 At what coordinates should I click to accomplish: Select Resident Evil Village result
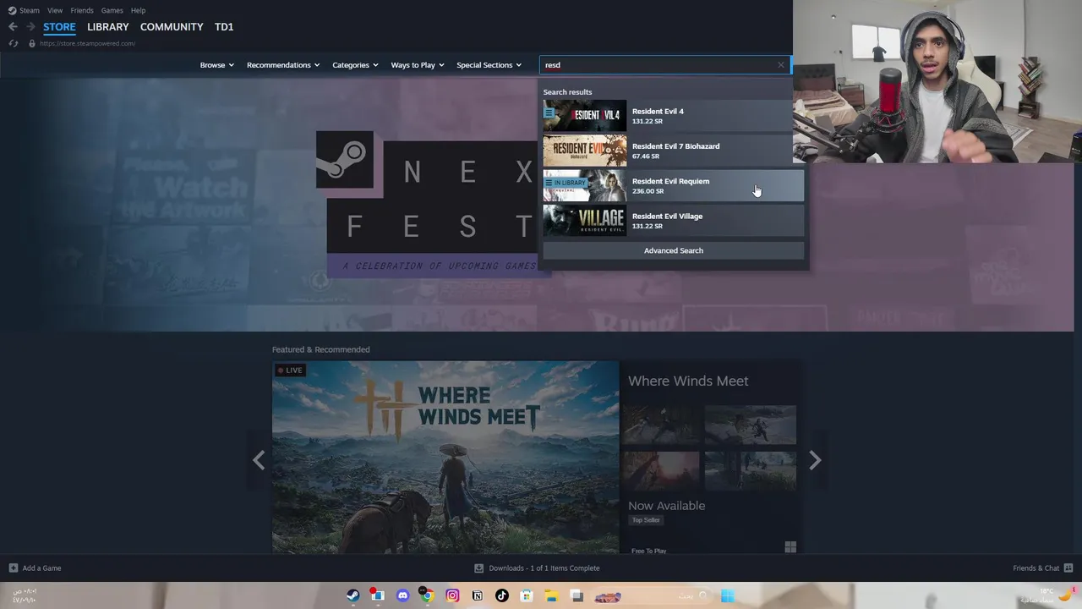coord(673,221)
